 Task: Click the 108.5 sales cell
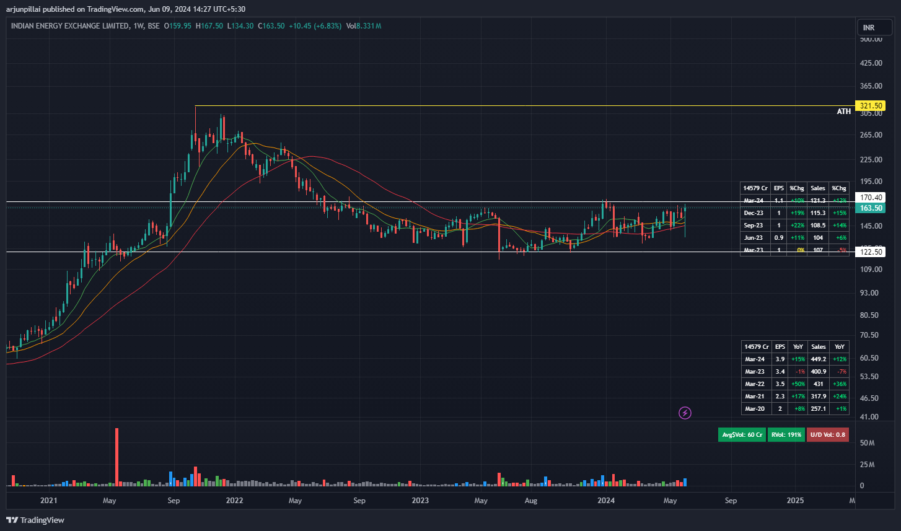818,226
